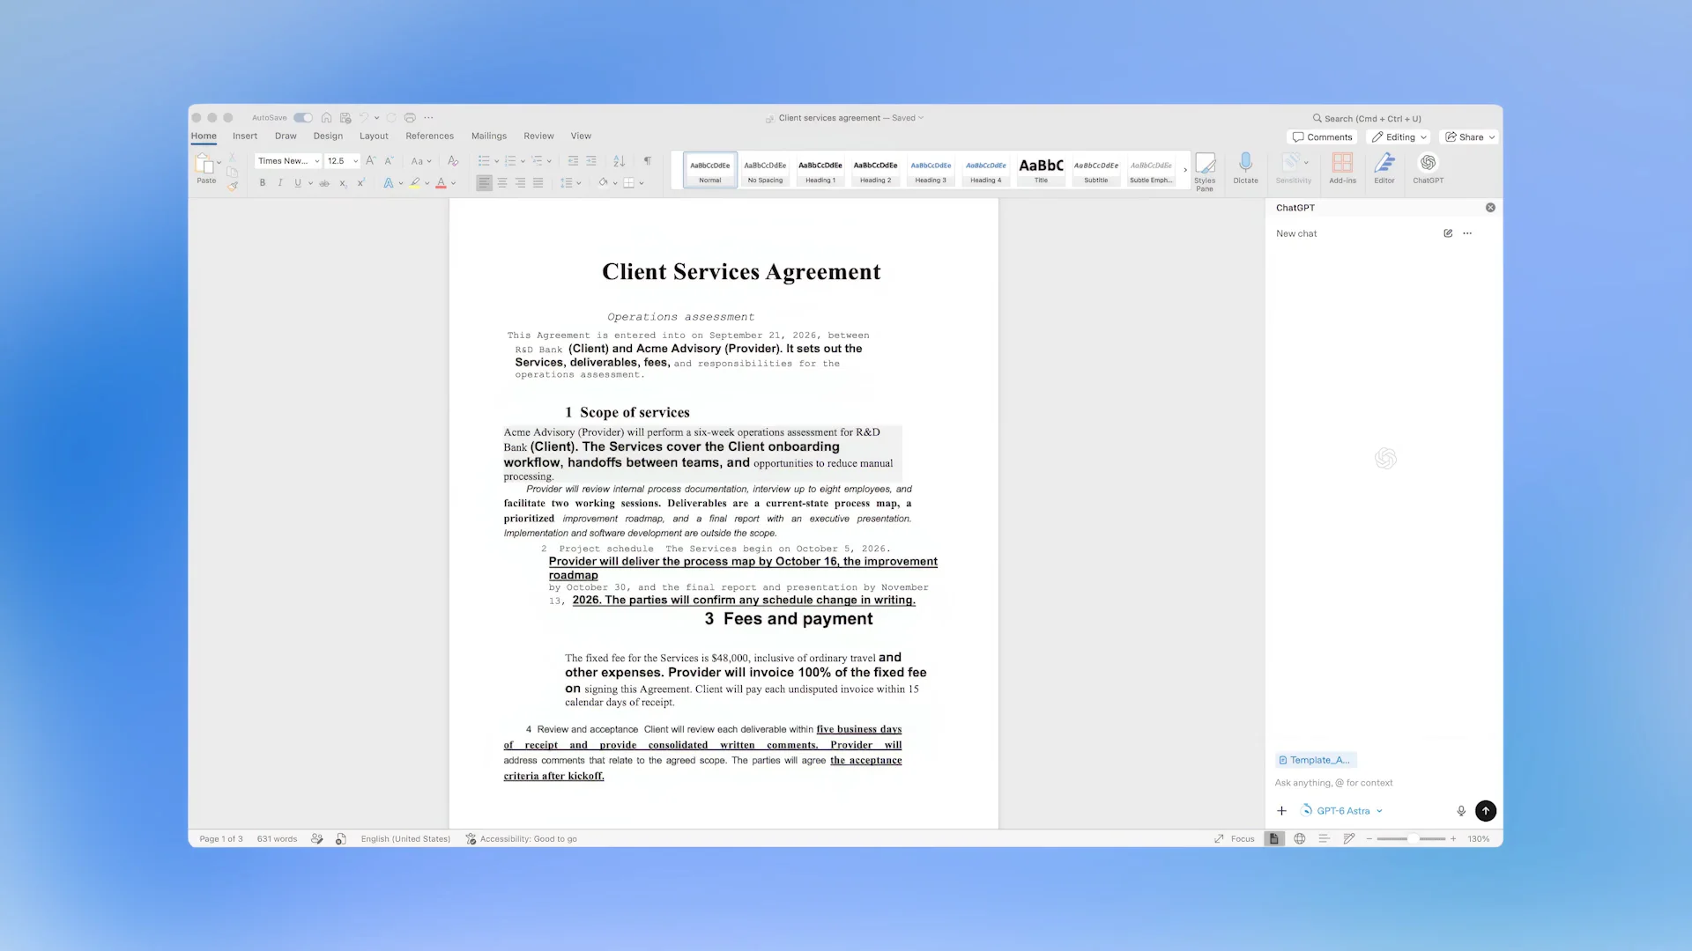Toggle the AutoSave switch

click(303, 118)
